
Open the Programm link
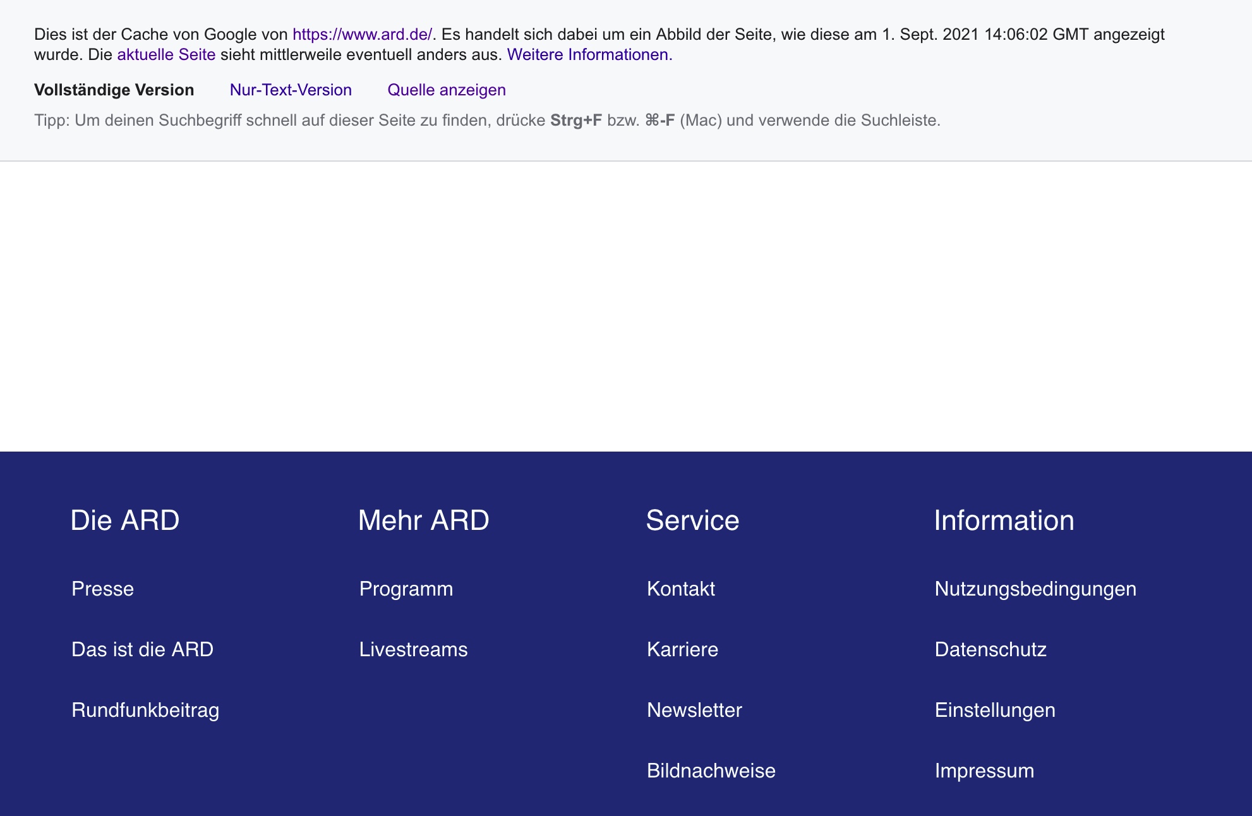(406, 589)
